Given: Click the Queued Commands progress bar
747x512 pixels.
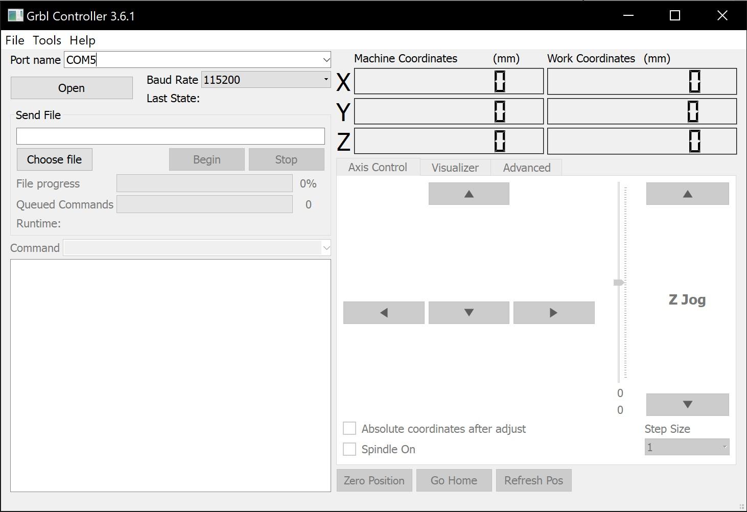Looking at the screenshot, I should point(204,204).
